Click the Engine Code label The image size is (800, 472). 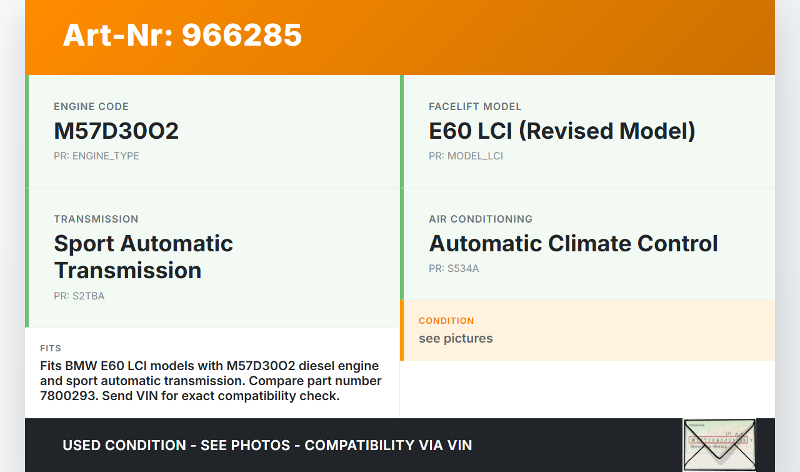click(91, 107)
